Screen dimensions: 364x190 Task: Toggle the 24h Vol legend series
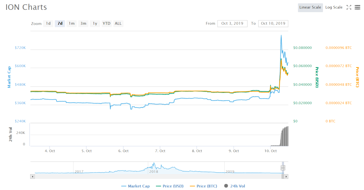(x=234, y=186)
